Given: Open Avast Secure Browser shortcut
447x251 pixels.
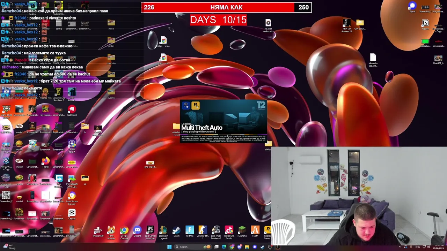Looking at the screenshot, I should pos(72,198).
